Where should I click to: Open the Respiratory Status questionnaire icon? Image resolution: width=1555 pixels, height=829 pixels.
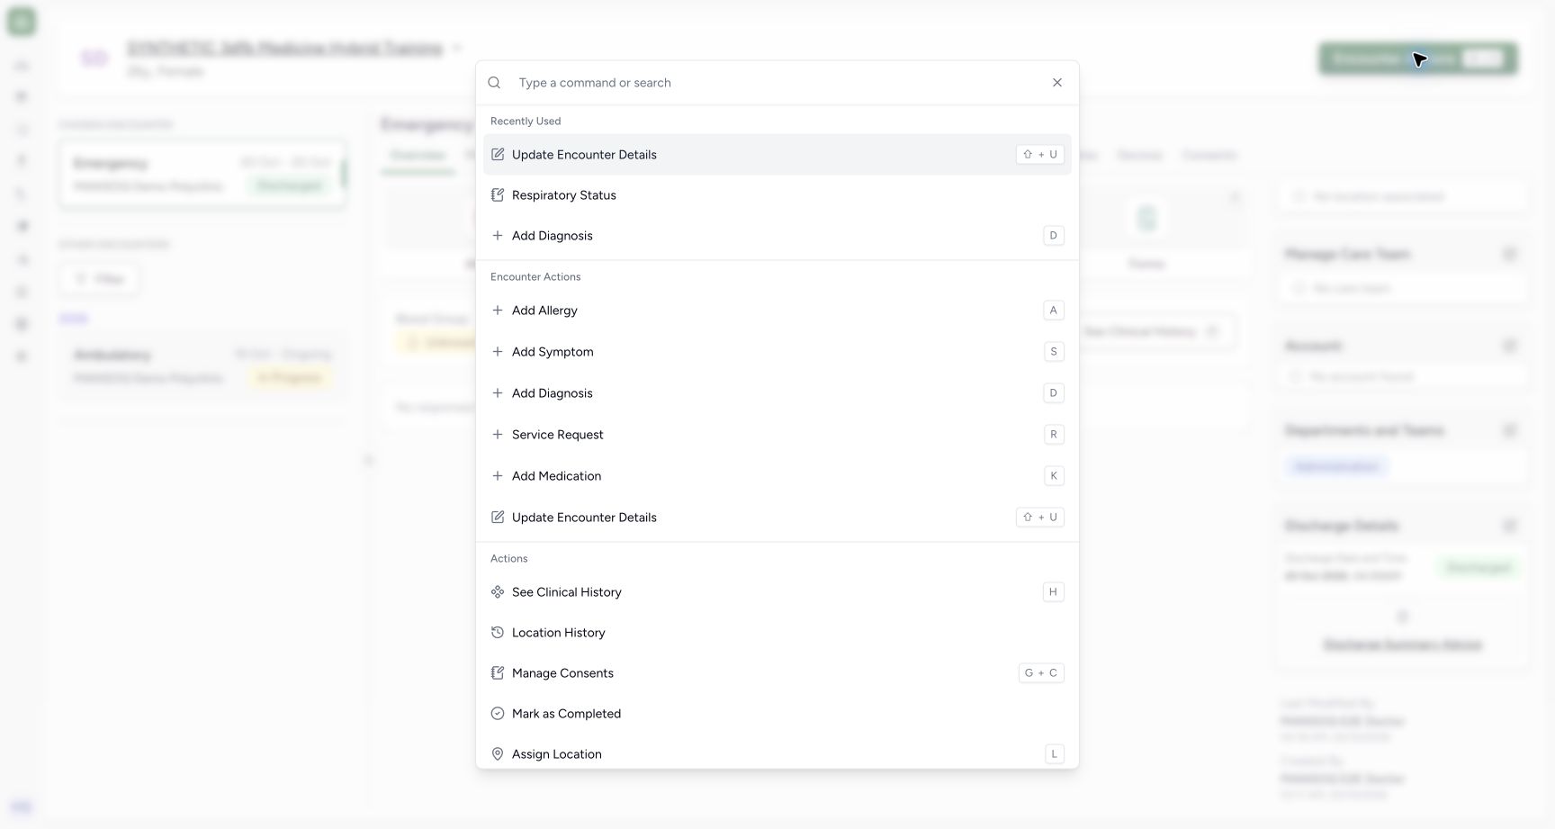click(x=498, y=195)
